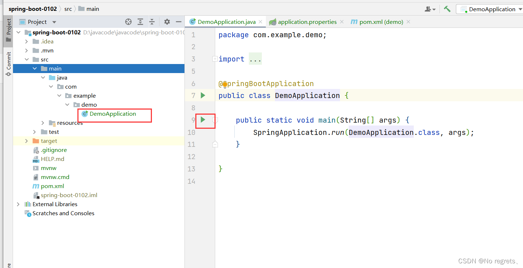Click the Collapse All icon in Project panel

pyautogui.click(x=152, y=22)
